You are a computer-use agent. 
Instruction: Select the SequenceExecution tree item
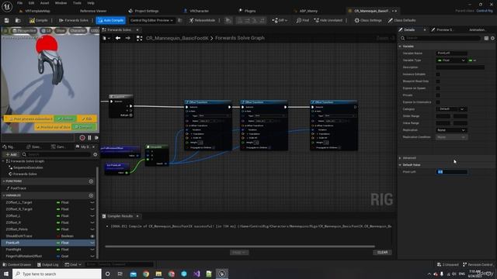tap(28, 167)
